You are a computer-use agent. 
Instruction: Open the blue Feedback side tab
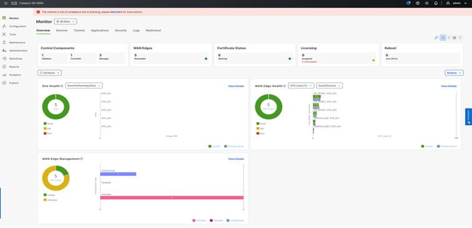(x=468, y=117)
